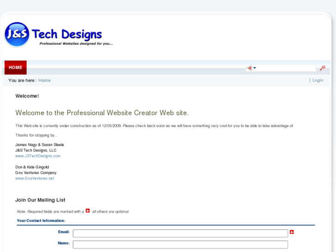The width and height of the screenshot is (336, 252).
Task: Click 'James Nagy & Susan Steele' text
Action: click(39, 145)
